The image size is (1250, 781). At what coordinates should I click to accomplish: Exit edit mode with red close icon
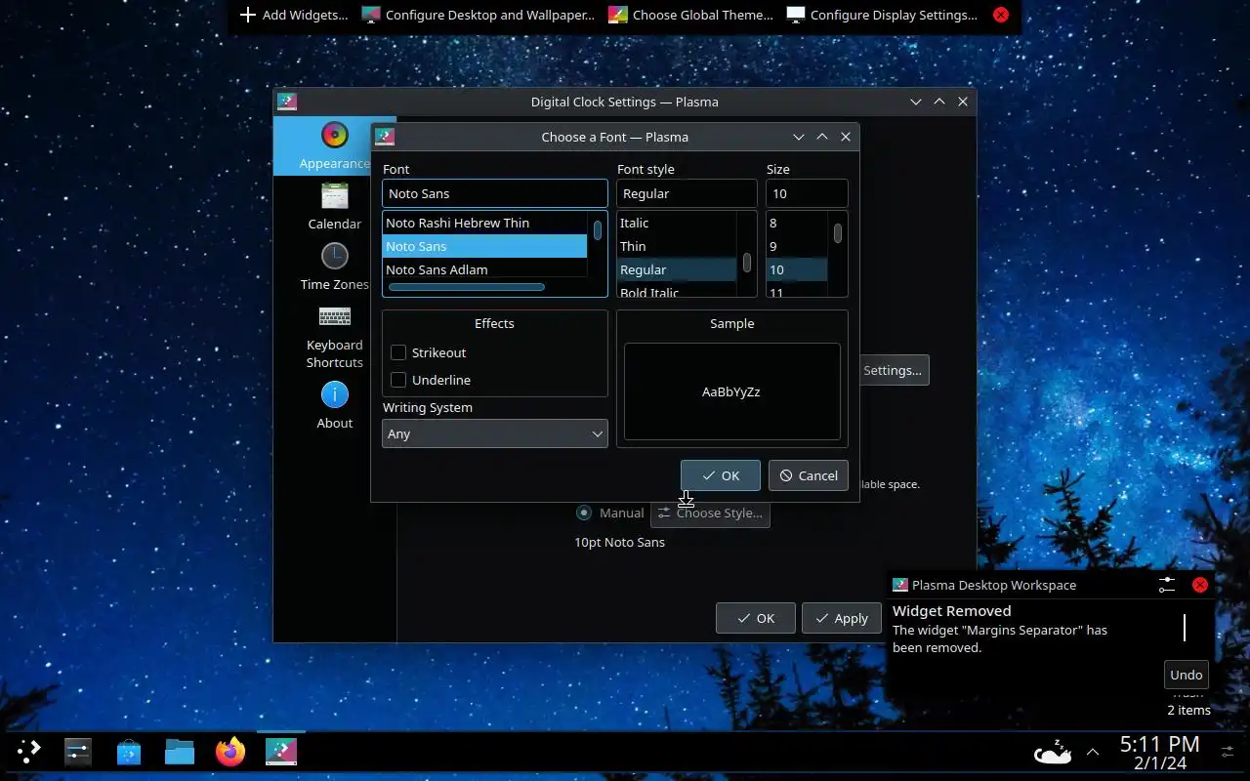click(x=1001, y=15)
